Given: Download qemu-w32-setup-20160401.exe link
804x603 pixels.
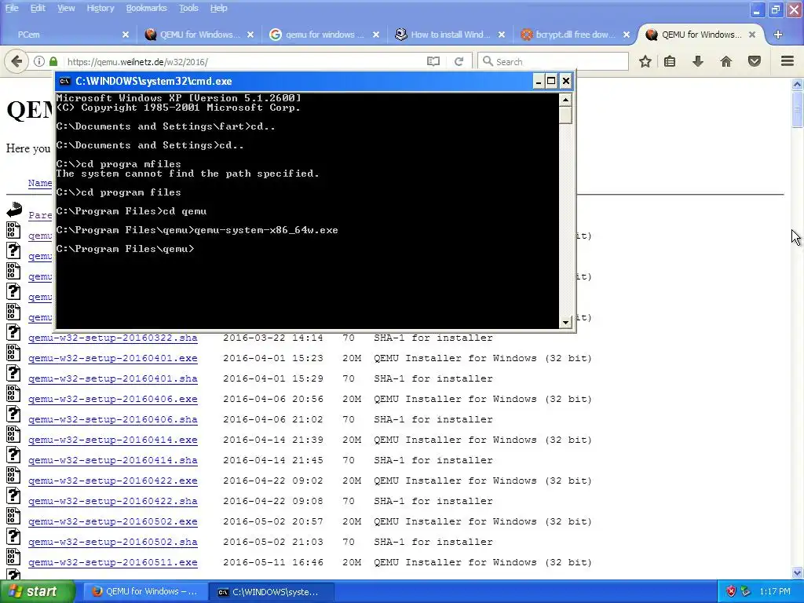Looking at the screenshot, I should coord(113,358).
